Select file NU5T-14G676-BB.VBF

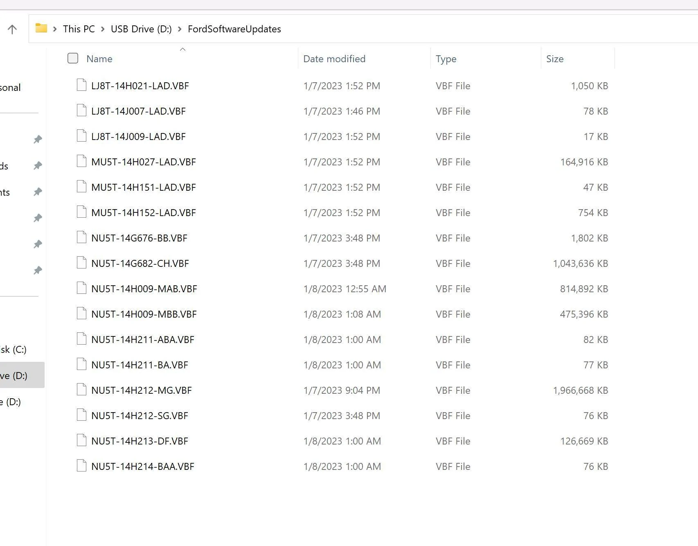(x=139, y=238)
